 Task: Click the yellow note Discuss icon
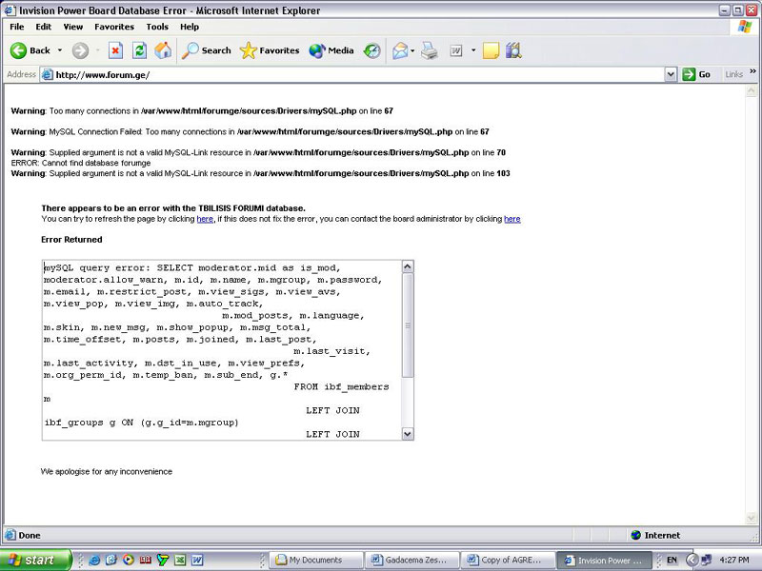pos(491,50)
